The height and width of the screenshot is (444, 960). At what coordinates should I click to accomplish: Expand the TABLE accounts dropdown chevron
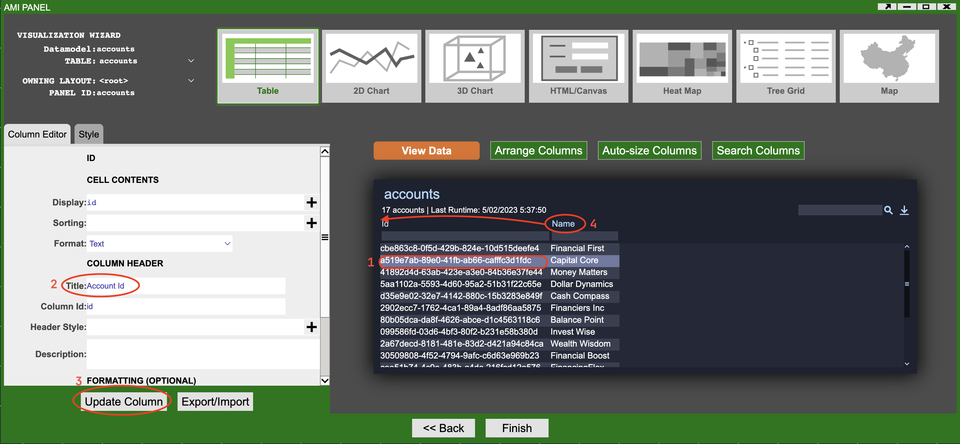coord(191,61)
